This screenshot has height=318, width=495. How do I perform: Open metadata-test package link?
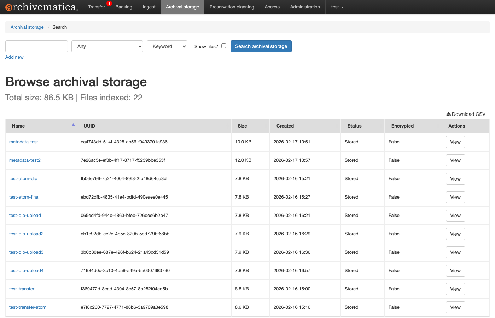(x=24, y=142)
